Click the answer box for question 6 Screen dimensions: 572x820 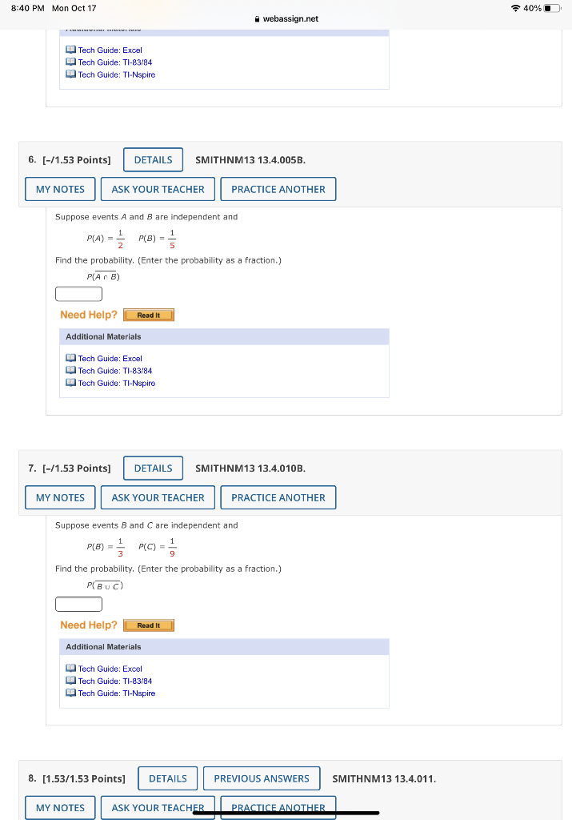[x=78, y=294]
